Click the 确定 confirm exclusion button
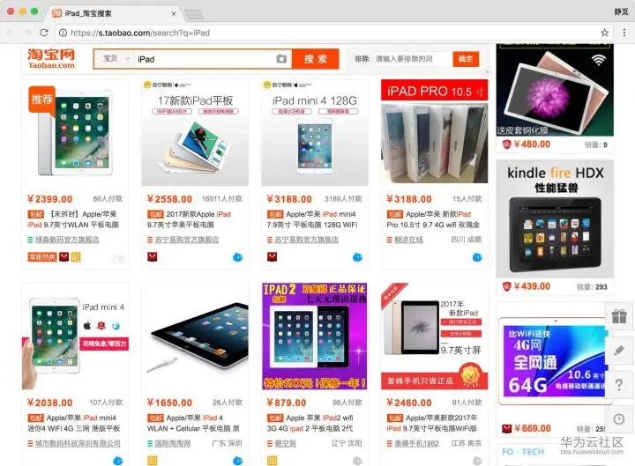This screenshot has width=635, height=466. (466, 59)
